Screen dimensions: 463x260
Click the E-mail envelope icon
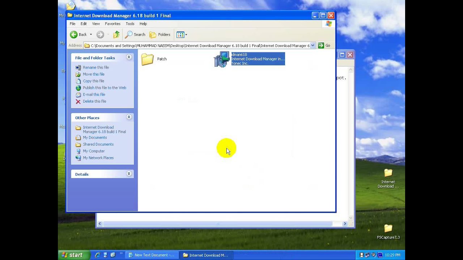click(78, 95)
